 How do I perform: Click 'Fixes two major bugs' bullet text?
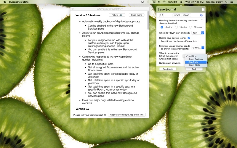coord(108,102)
